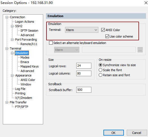This screenshot has height=137, width=148.
Task: Select Mapped Keys category
Action: [x=29, y=66]
